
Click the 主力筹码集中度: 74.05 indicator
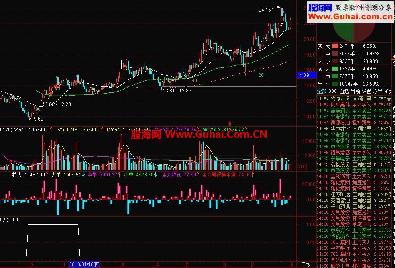228,175
